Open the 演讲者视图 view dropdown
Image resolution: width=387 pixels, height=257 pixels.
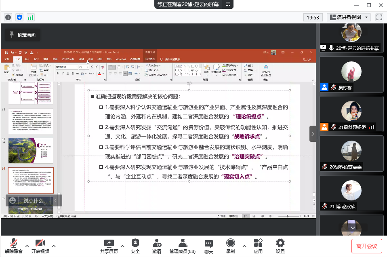[x=349, y=17]
